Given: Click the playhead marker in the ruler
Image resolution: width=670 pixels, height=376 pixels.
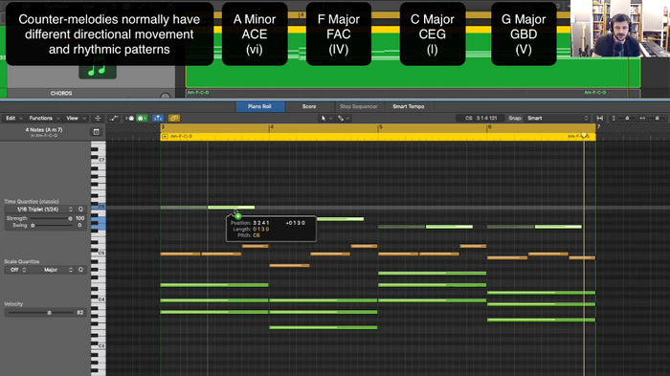Looking at the screenshot, I should [584, 136].
